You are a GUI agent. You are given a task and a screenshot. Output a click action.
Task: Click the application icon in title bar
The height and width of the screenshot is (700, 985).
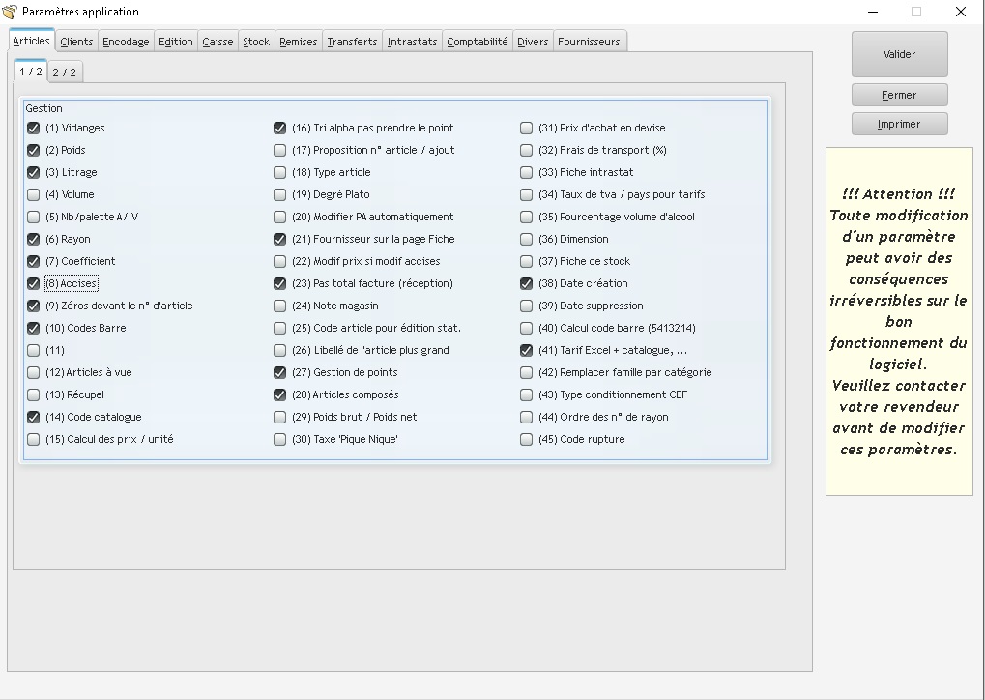(11, 12)
